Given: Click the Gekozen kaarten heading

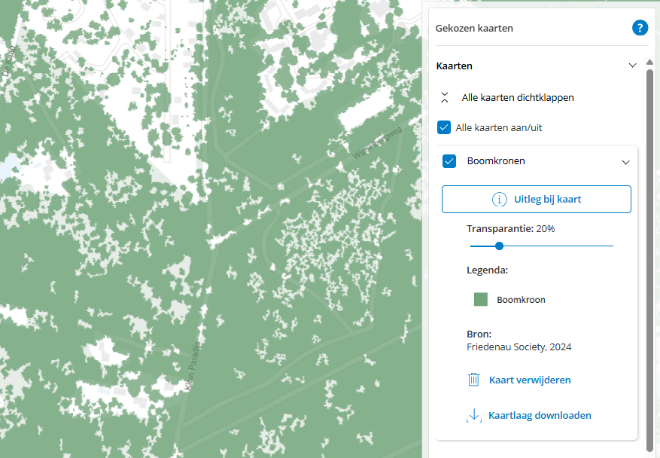Looking at the screenshot, I should tap(474, 28).
